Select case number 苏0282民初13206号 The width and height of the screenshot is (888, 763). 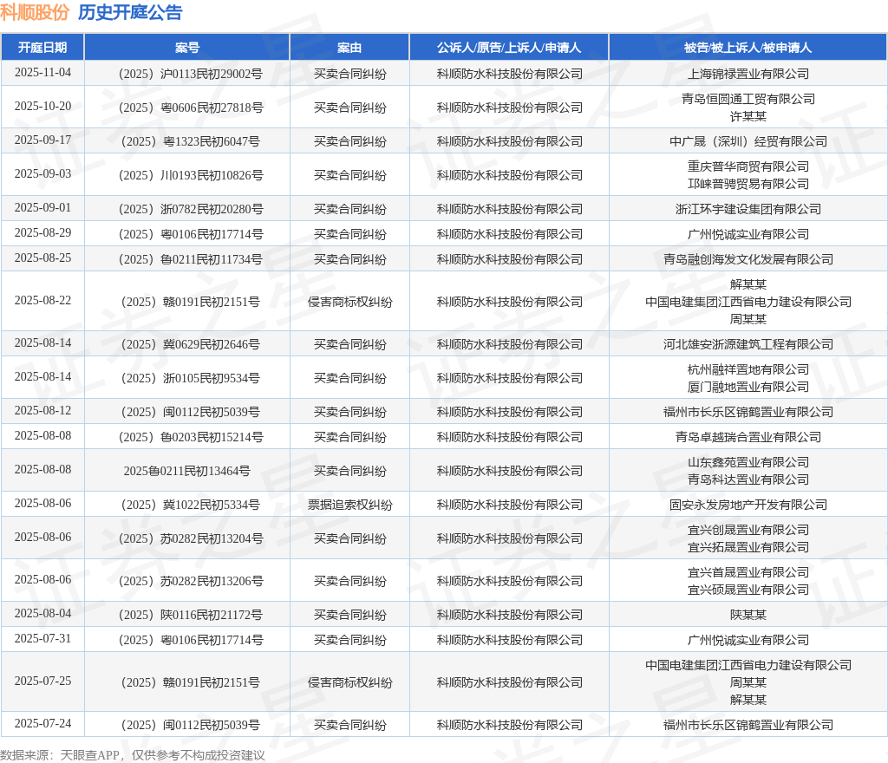click(x=190, y=581)
